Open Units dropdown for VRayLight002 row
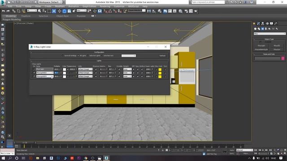287x161 pixels. 85,73
